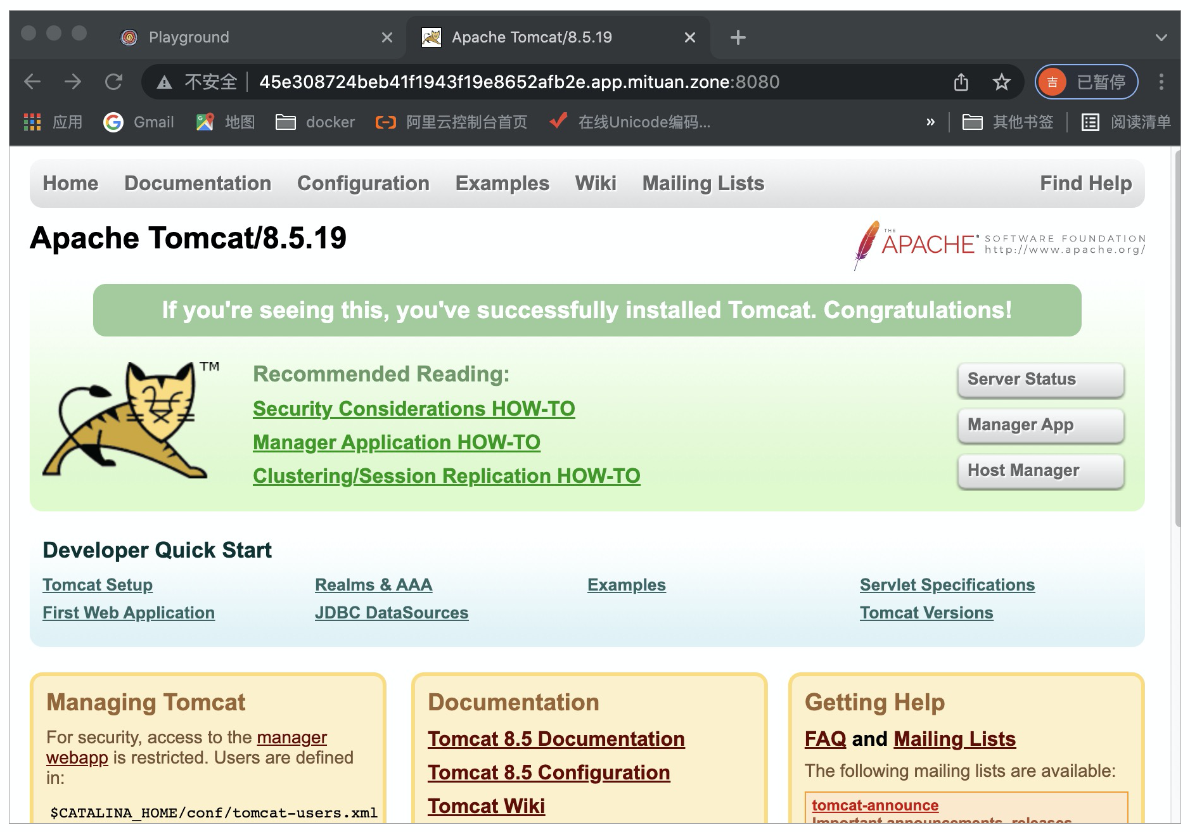Viewport: 1190px width, 832px height.
Task: Click the Server Status button
Action: pos(1040,379)
